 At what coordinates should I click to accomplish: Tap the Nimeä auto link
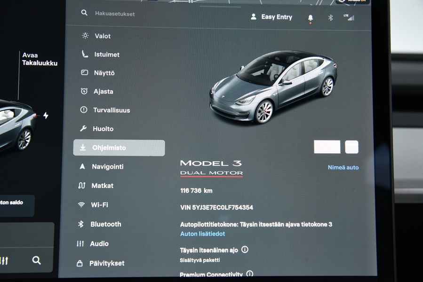343,167
